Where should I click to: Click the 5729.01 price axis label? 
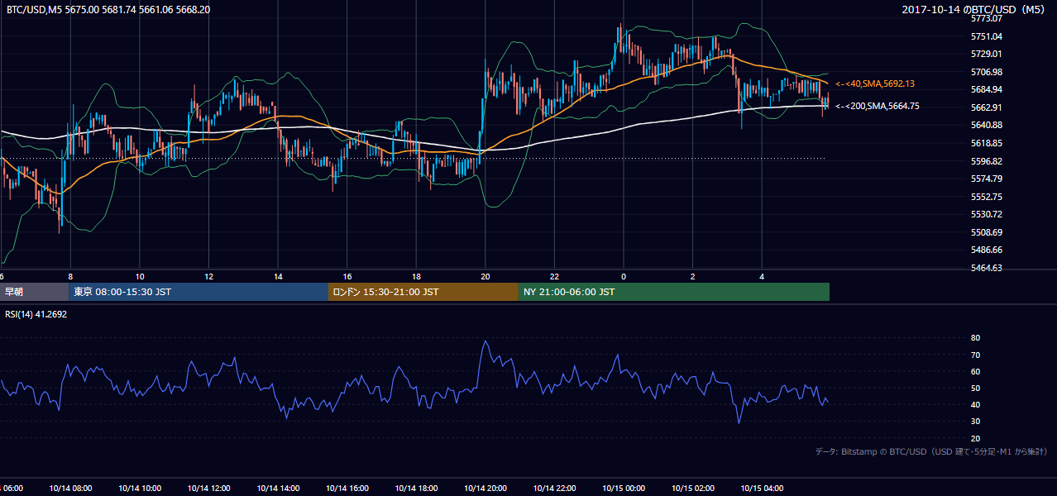987,54
